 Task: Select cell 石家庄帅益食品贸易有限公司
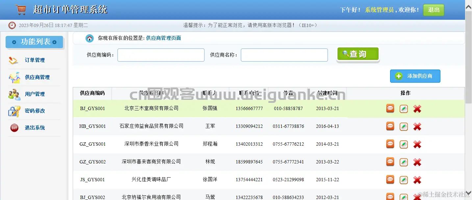click(151, 126)
